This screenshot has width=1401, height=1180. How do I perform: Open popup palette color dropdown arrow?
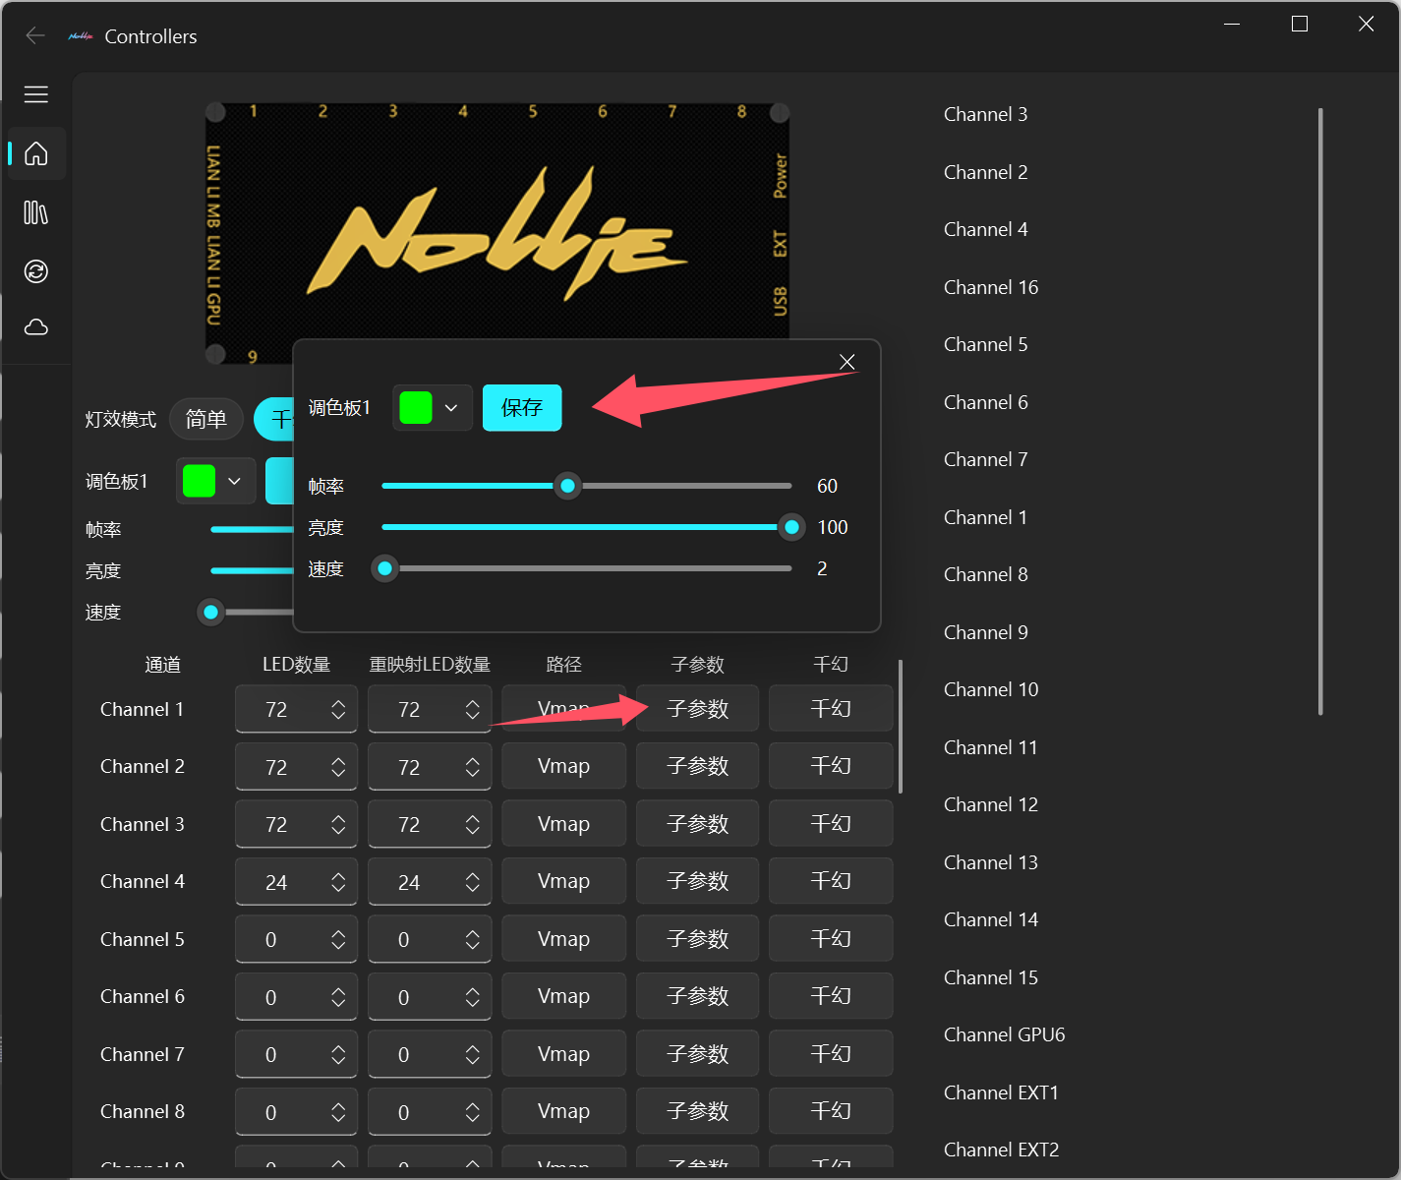pyautogui.click(x=451, y=408)
